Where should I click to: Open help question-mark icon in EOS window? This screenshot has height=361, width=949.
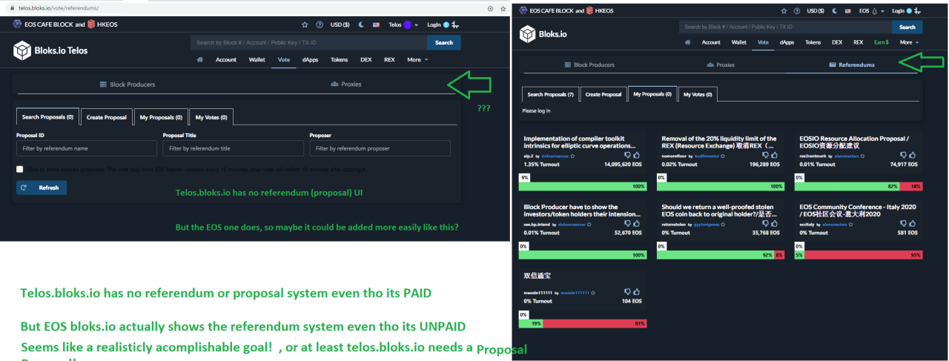[x=796, y=11]
